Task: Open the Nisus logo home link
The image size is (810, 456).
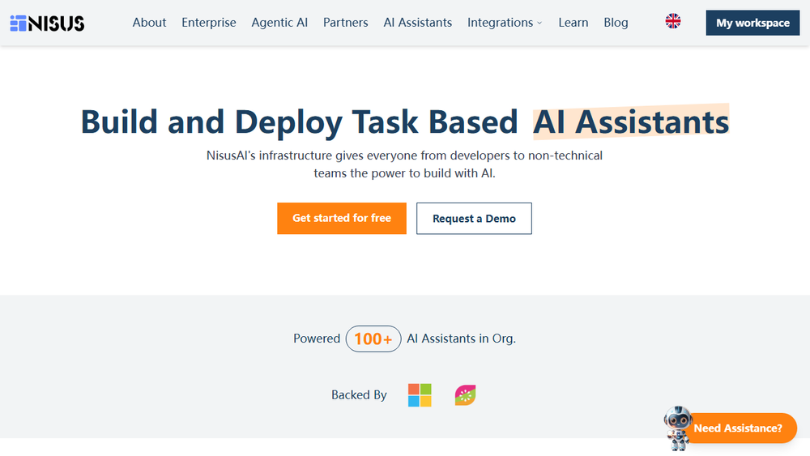Action: click(47, 23)
